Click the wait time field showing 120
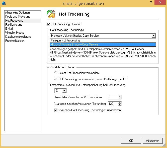 click(113, 104)
